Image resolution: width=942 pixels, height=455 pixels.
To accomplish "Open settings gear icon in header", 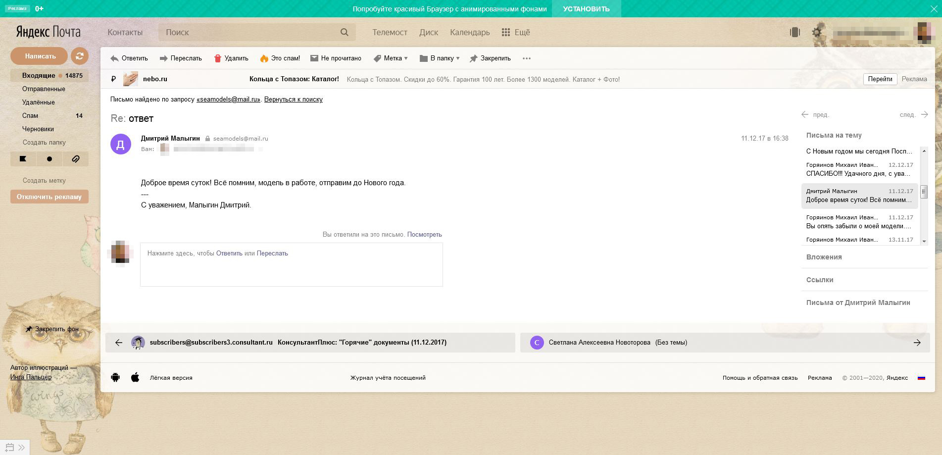I will [x=817, y=33].
